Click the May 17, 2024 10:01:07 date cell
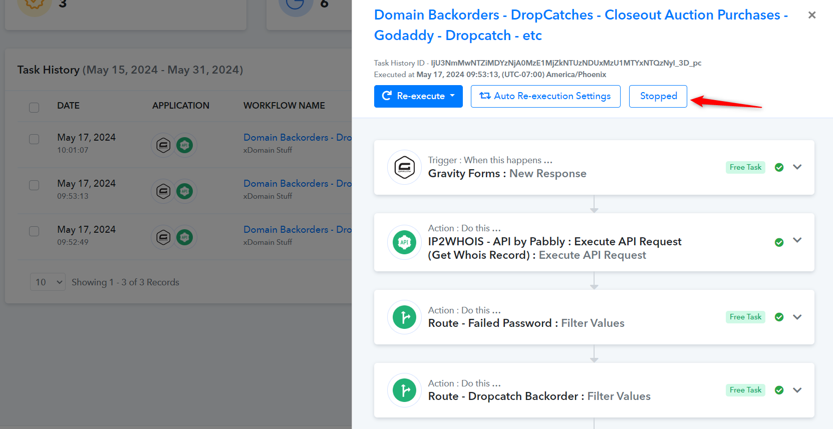 (x=86, y=143)
